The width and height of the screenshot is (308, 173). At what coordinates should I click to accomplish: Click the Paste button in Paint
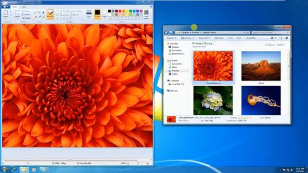tap(5, 14)
